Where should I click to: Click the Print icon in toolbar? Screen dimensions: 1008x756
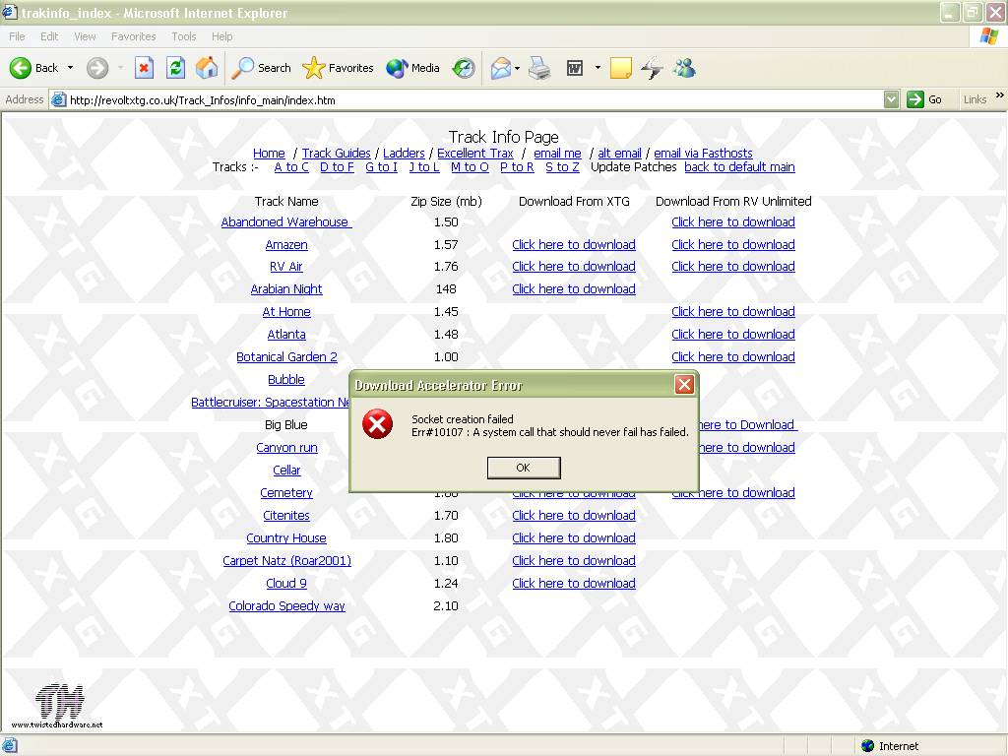pos(539,68)
